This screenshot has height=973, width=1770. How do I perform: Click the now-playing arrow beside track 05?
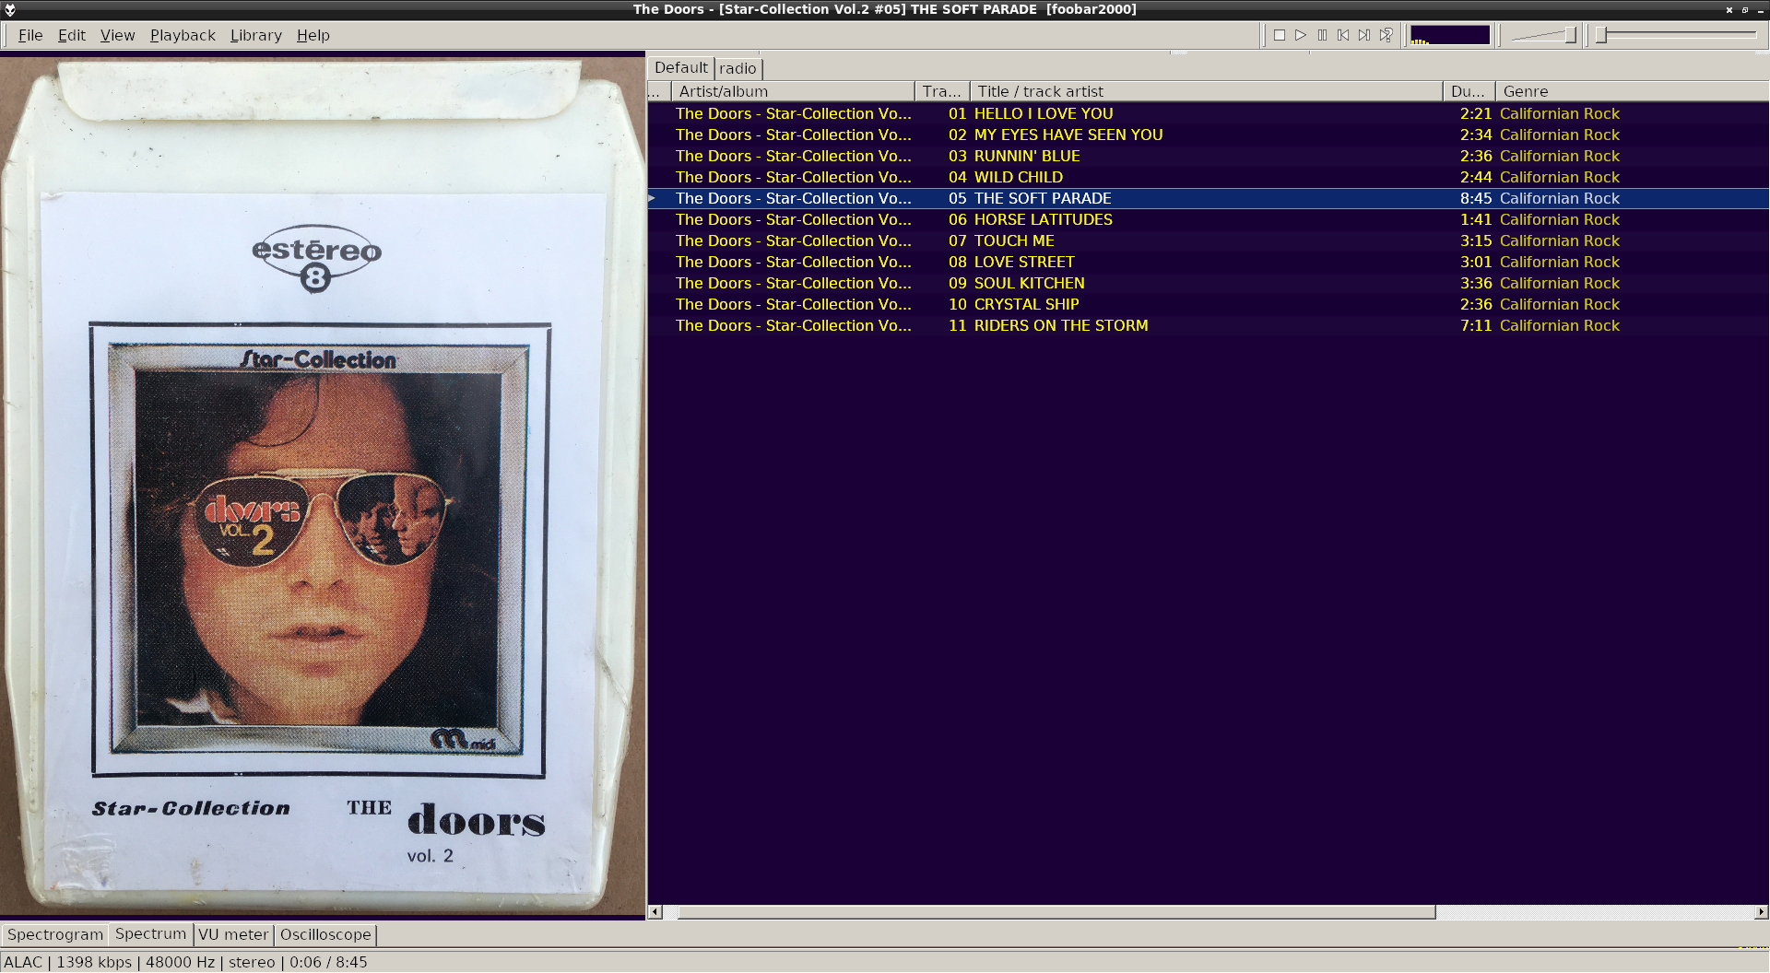pos(652,198)
